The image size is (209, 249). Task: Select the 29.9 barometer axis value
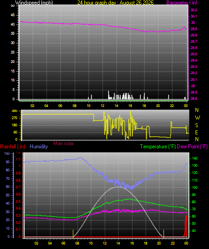[x=194, y=29]
